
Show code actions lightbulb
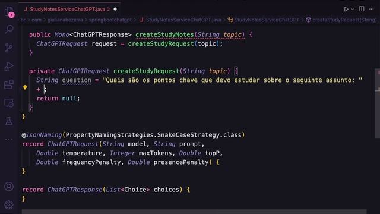(25, 87)
